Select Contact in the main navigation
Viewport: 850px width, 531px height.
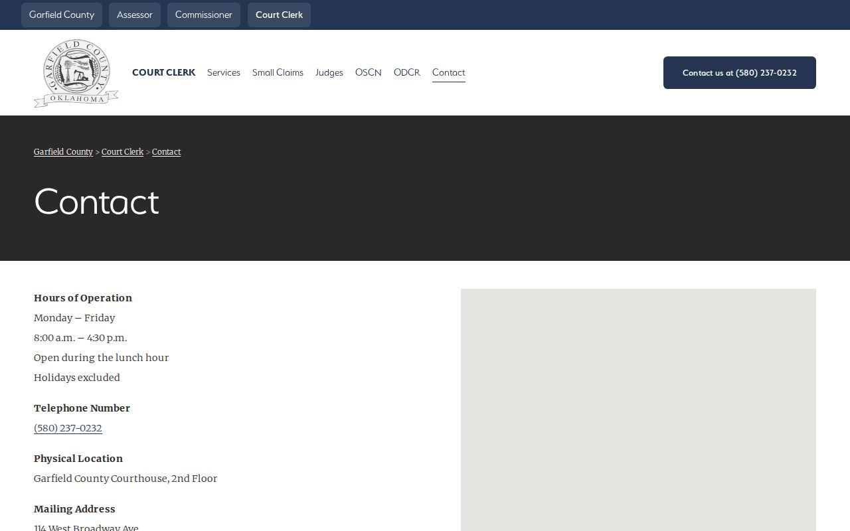(x=449, y=72)
